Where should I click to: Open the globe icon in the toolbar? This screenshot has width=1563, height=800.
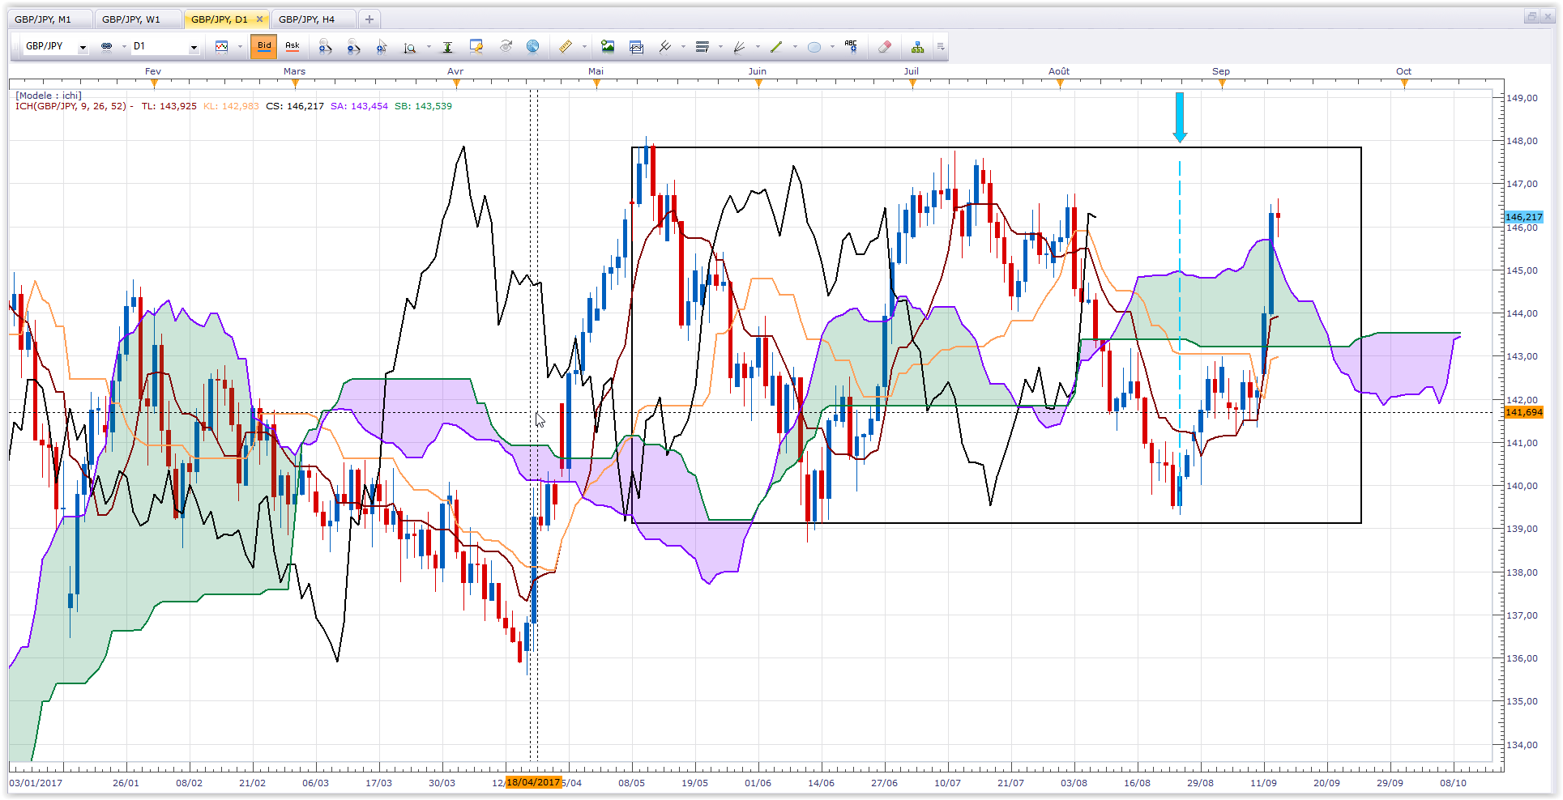tap(532, 47)
